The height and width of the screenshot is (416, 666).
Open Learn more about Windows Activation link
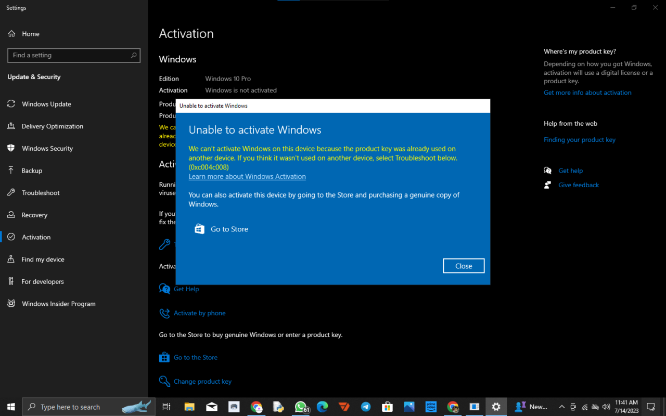[x=247, y=176]
